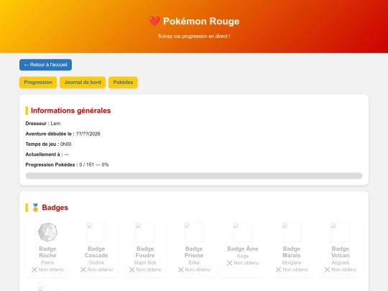This screenshot has width=388, height=291.
Task: Click the '0 / 151 — 0%' value
Action: 94,165
